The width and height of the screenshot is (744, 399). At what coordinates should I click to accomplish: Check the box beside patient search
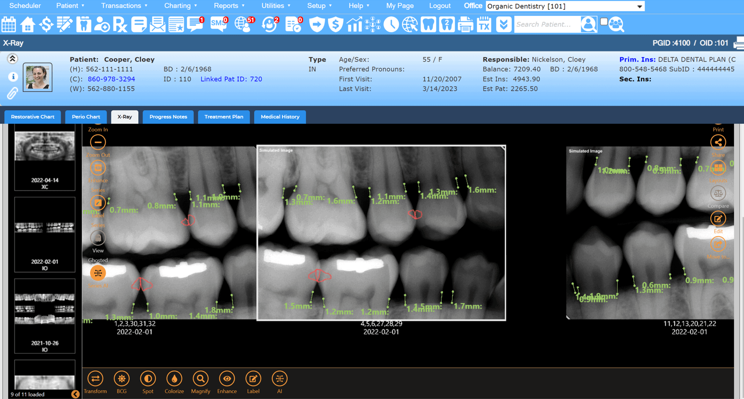[x=604, y=22]
